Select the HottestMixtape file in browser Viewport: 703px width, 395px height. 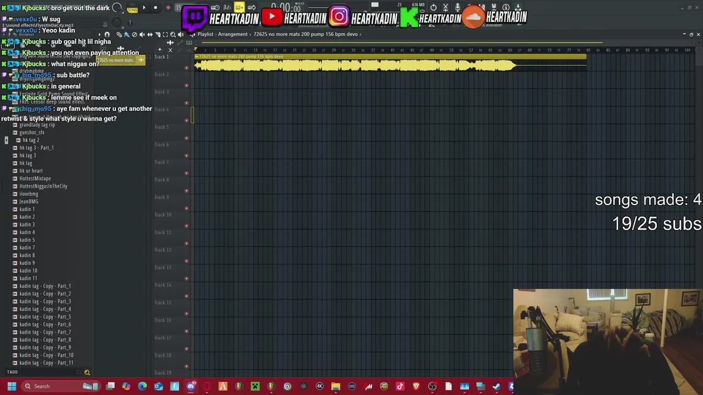35,179
